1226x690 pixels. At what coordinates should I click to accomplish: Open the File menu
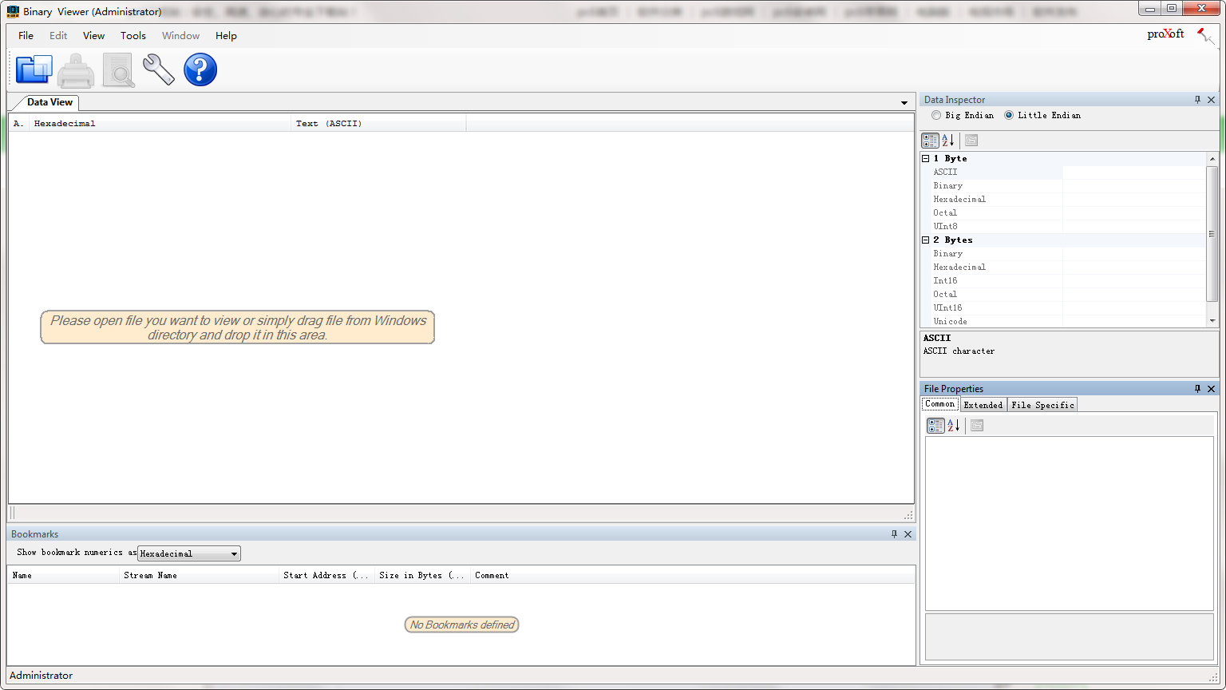pos(26,35)
